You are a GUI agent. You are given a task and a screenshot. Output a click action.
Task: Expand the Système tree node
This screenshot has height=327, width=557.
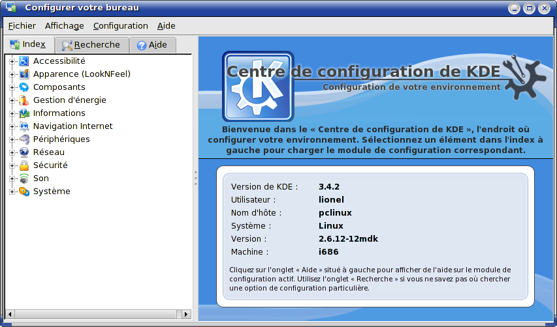pyautogui.click(x=12, y=192)
